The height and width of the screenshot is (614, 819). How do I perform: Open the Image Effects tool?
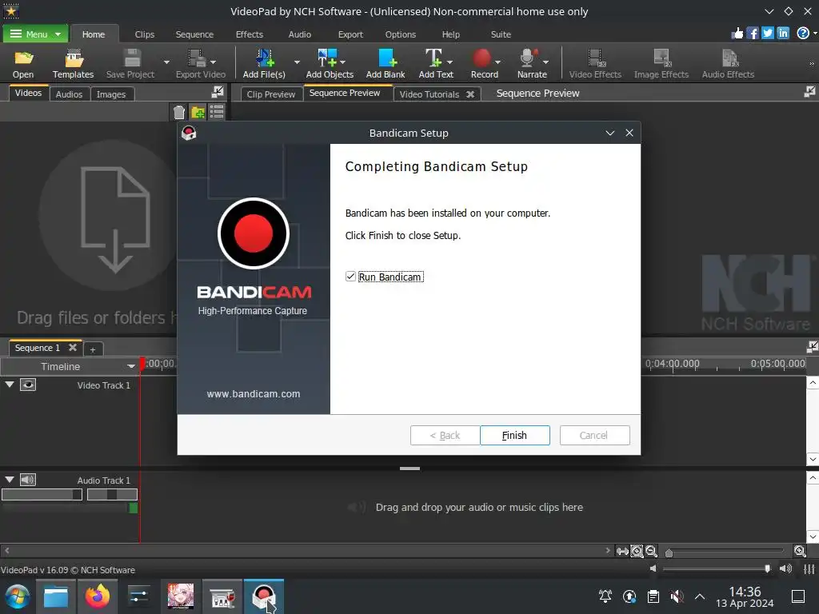coord(661,64)
